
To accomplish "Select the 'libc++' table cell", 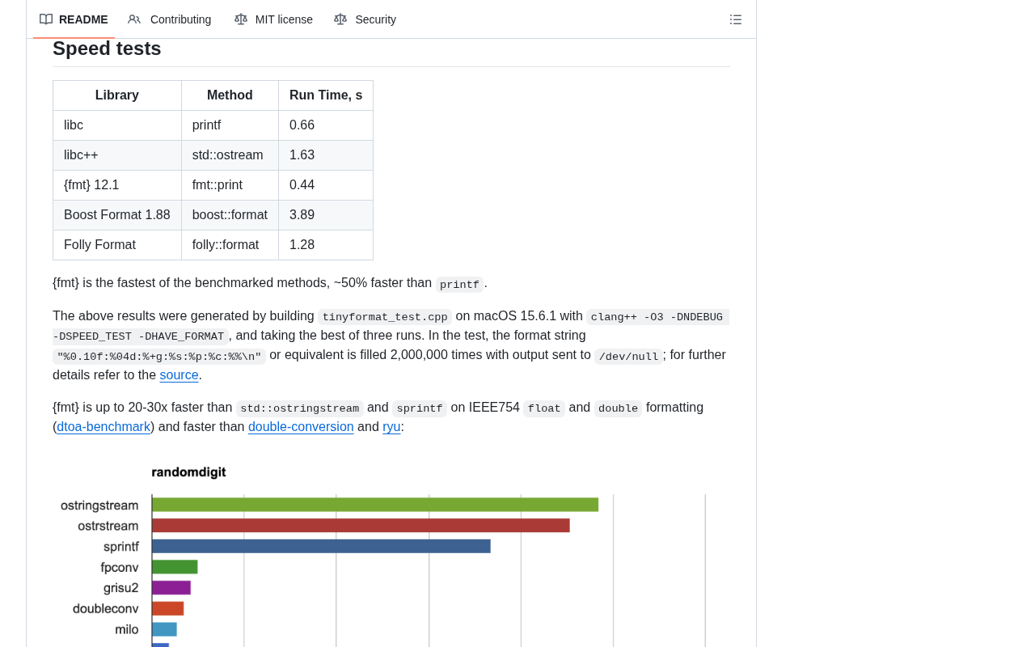I will (x=117, y=155).
